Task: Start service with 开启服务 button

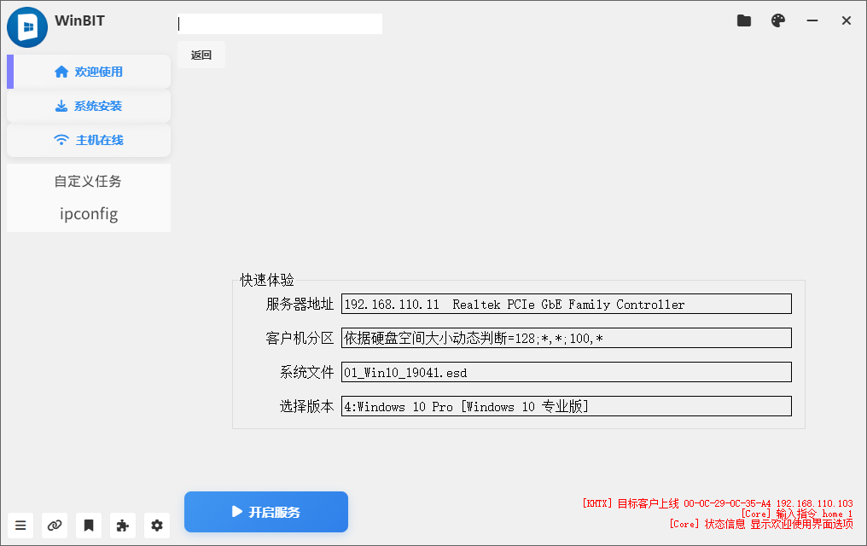Action: 266,512
